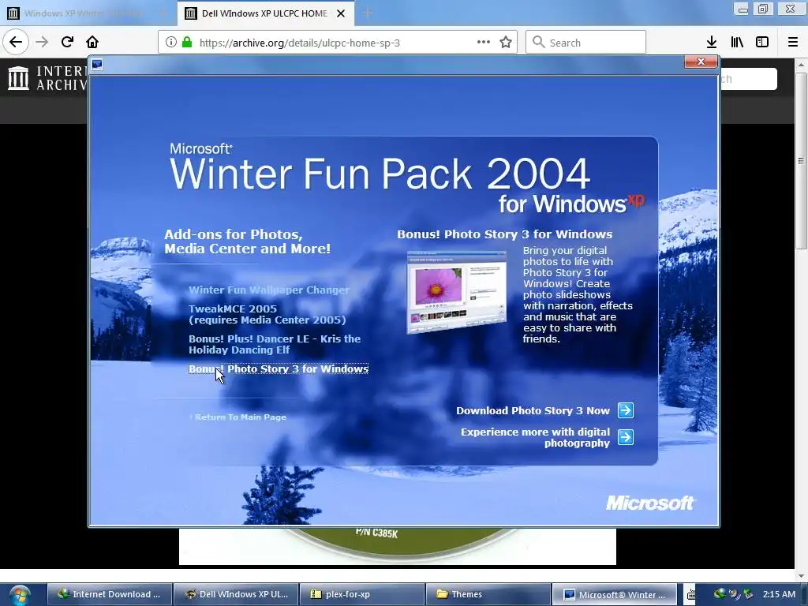
Task: Switch to the Windows XP Winter tab
Action: click(88, 13)
